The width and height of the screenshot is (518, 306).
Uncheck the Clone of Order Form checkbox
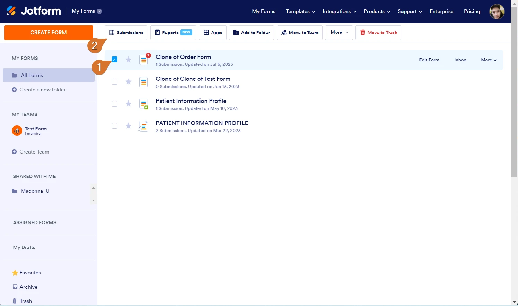pos(114,59)
